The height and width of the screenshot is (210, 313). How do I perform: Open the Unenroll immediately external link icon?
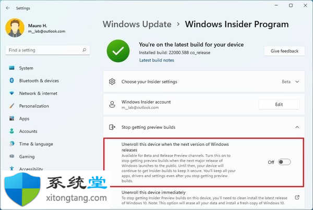(297, 197)
